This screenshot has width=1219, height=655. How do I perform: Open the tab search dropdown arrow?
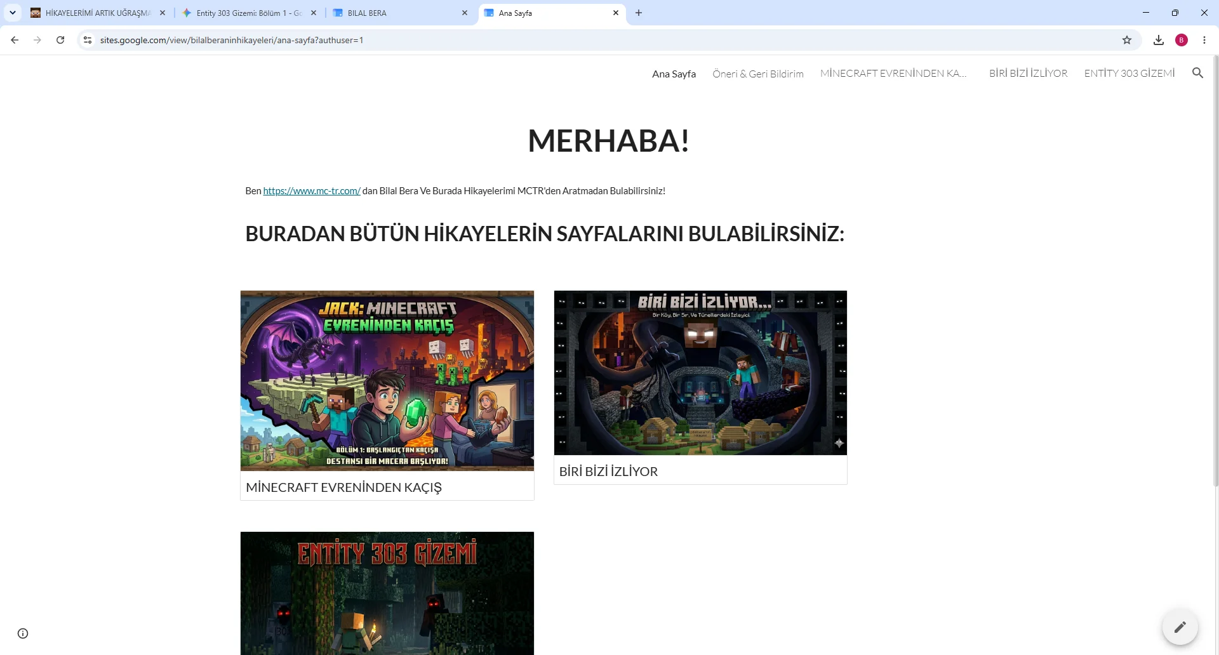(x=13, y=13)
